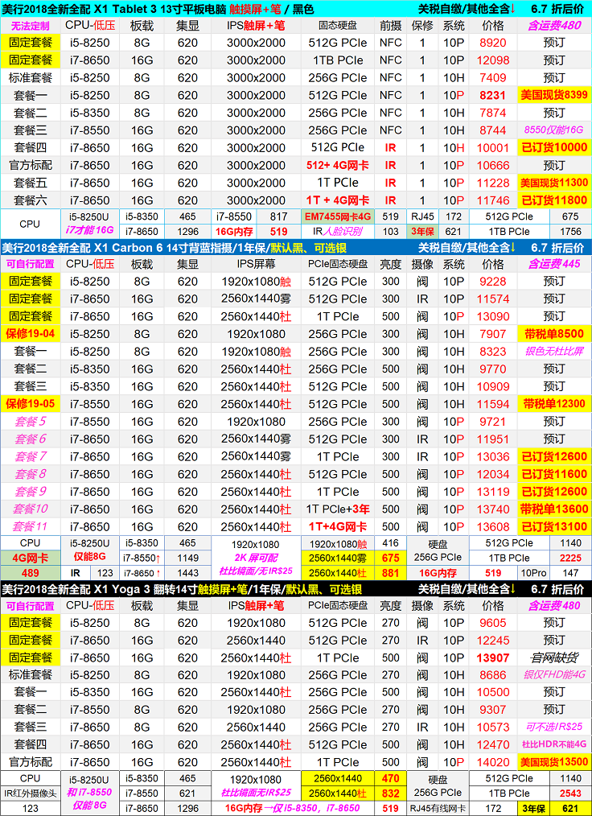Select the price 11951
Viewport: 592px width, 816px height.
(x=492, y=439)
